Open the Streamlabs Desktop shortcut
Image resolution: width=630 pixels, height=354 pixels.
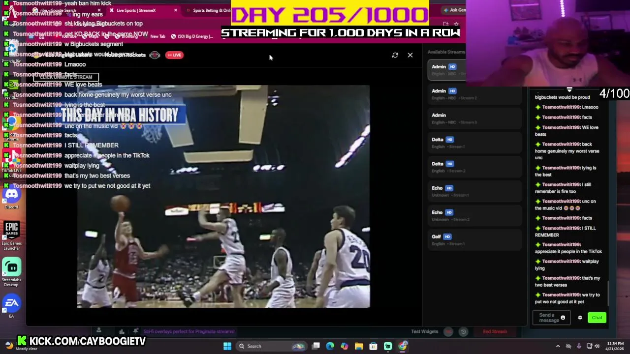[11, 273]
